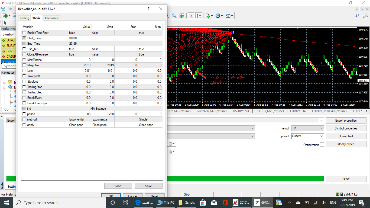Open the templates dropdown arrow
The width and height of the screenshot is (370, 208).
tap(232, 16)
